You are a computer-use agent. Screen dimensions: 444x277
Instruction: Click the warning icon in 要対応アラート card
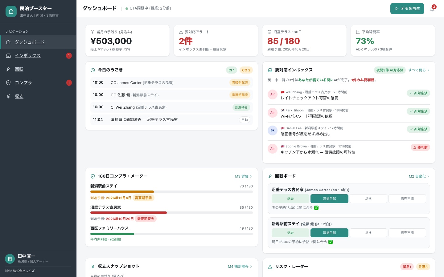tap(181, 32)
